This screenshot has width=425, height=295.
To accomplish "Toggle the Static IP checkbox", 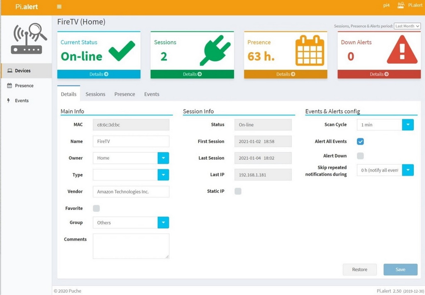I will coord(237,191).
